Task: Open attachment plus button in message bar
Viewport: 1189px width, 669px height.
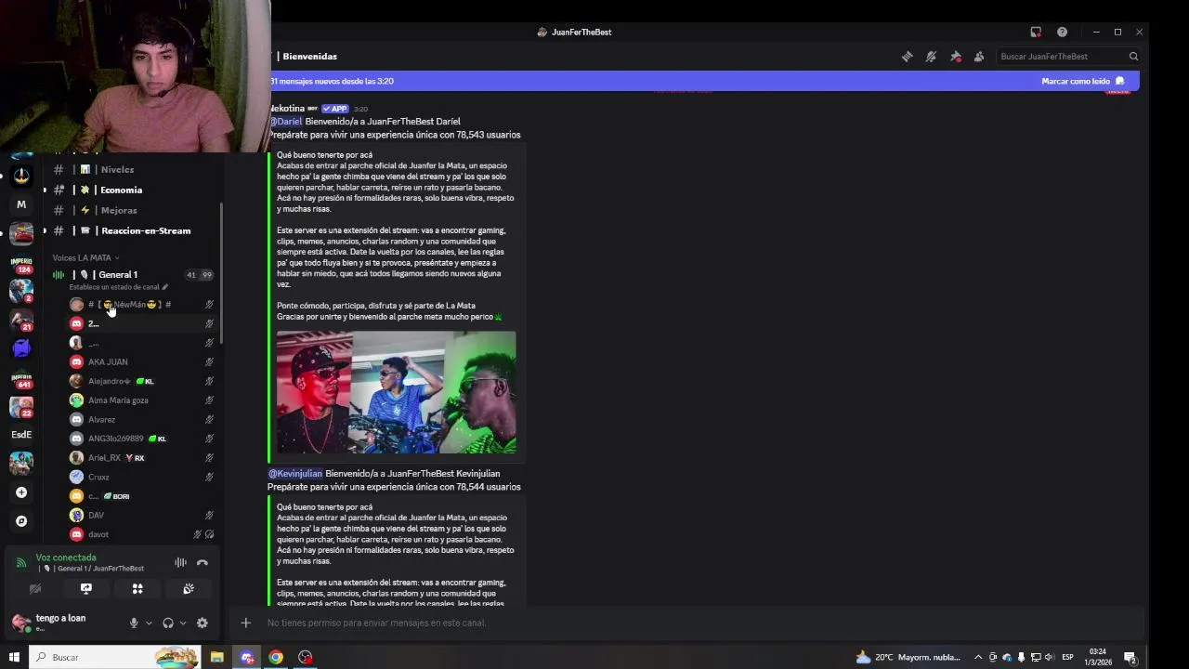Action: pos(245,623)
